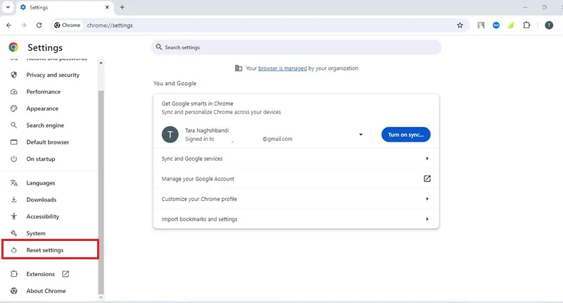Open the tab search chevron dropdown

tap(8, 7)
